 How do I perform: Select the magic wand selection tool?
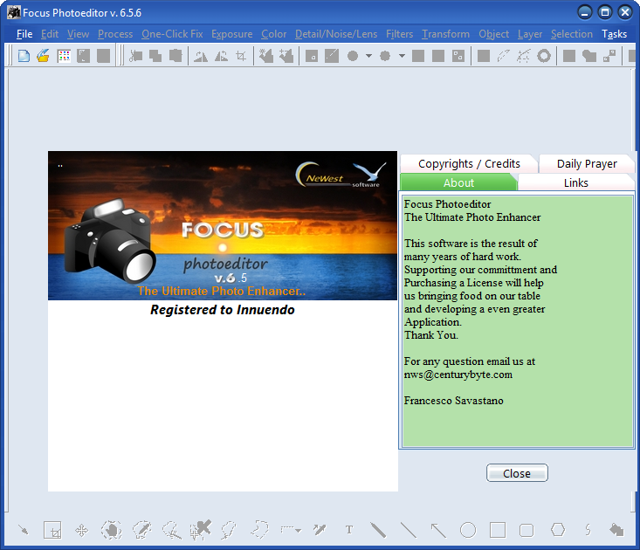click(x=172, y=530)
